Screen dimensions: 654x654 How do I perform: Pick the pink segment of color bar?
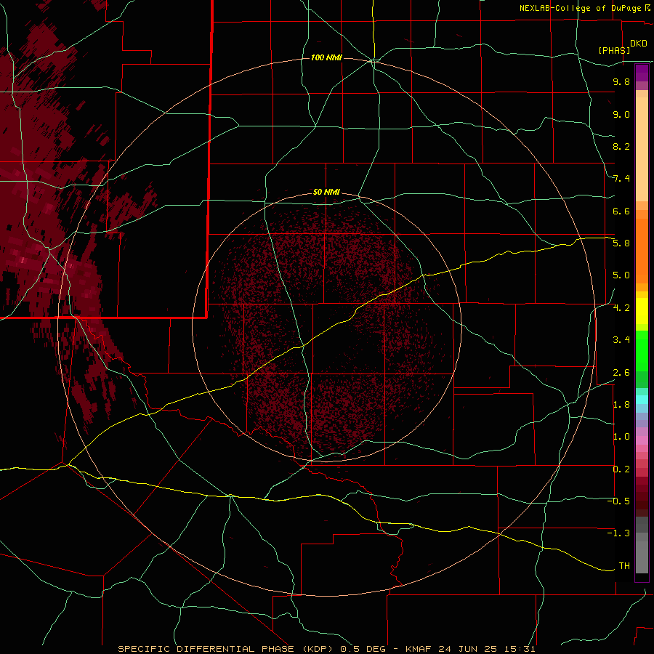pos(642,440)
